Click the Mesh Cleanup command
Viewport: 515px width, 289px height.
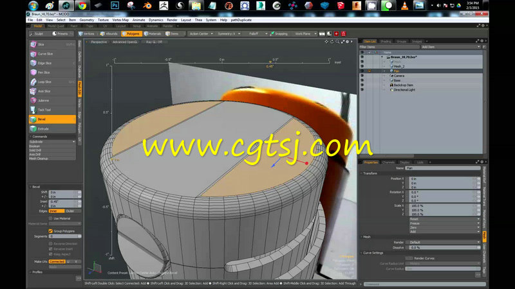point(52,159)
